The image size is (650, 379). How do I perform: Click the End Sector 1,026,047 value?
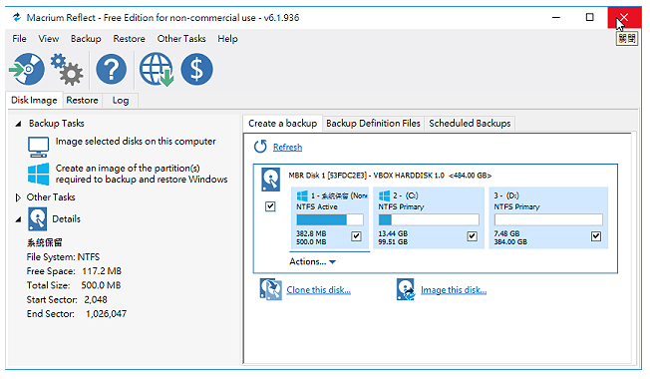point(106,314)
